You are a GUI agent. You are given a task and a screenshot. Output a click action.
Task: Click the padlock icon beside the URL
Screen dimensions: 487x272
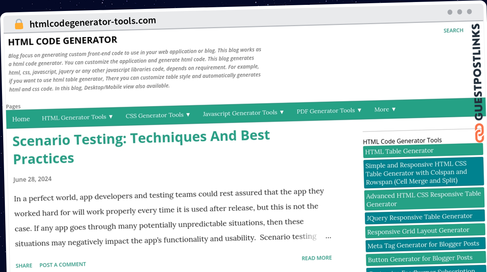pyautogui.click(x=19, y=24)
